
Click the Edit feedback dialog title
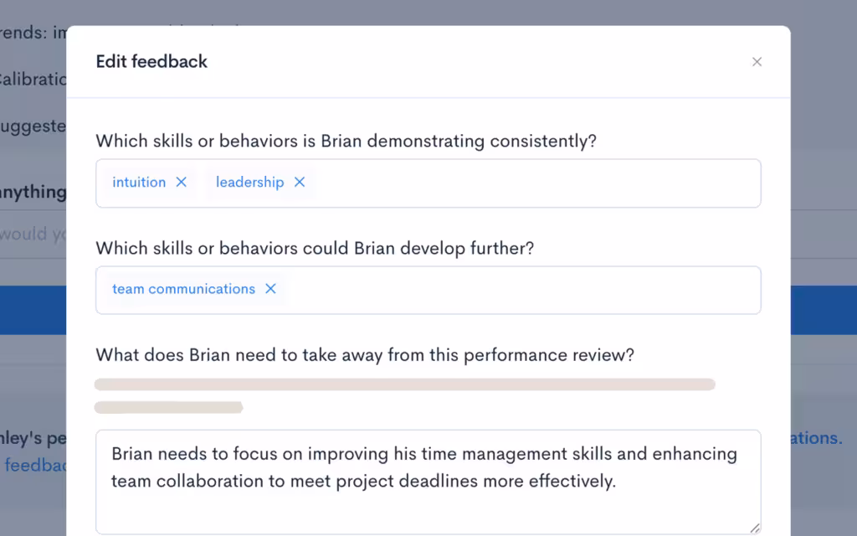[x=151, y=61]
